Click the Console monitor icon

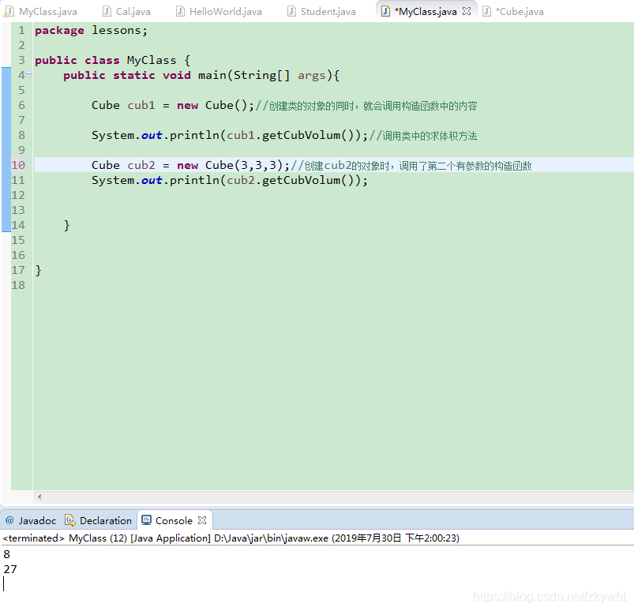pyautogui.click(x=146, y=520)
